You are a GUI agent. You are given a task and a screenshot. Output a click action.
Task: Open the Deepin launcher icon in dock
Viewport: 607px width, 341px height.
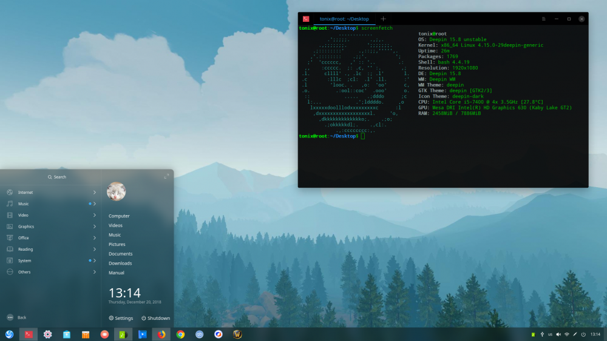point(9,334)
